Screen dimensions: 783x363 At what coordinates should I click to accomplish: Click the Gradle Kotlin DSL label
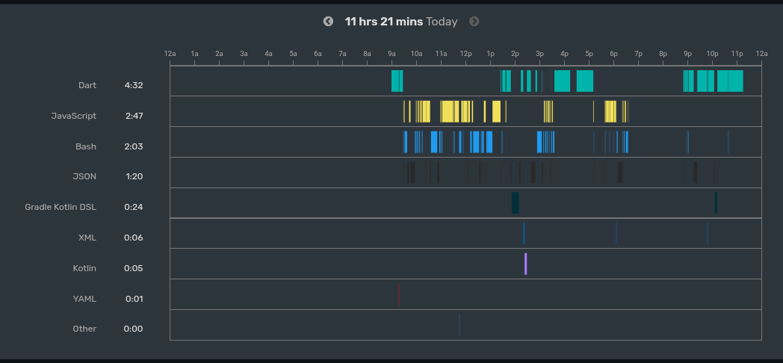(61, 207)
